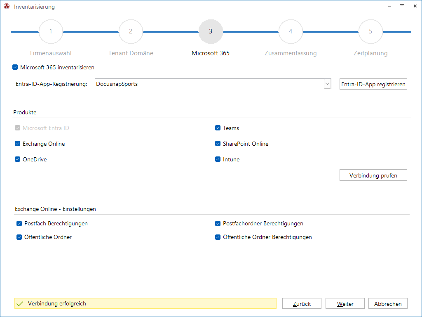Click the disabled Microsoft Entra ID checkbox
Screen dimensions: 422x317
[x=17, y=128]
